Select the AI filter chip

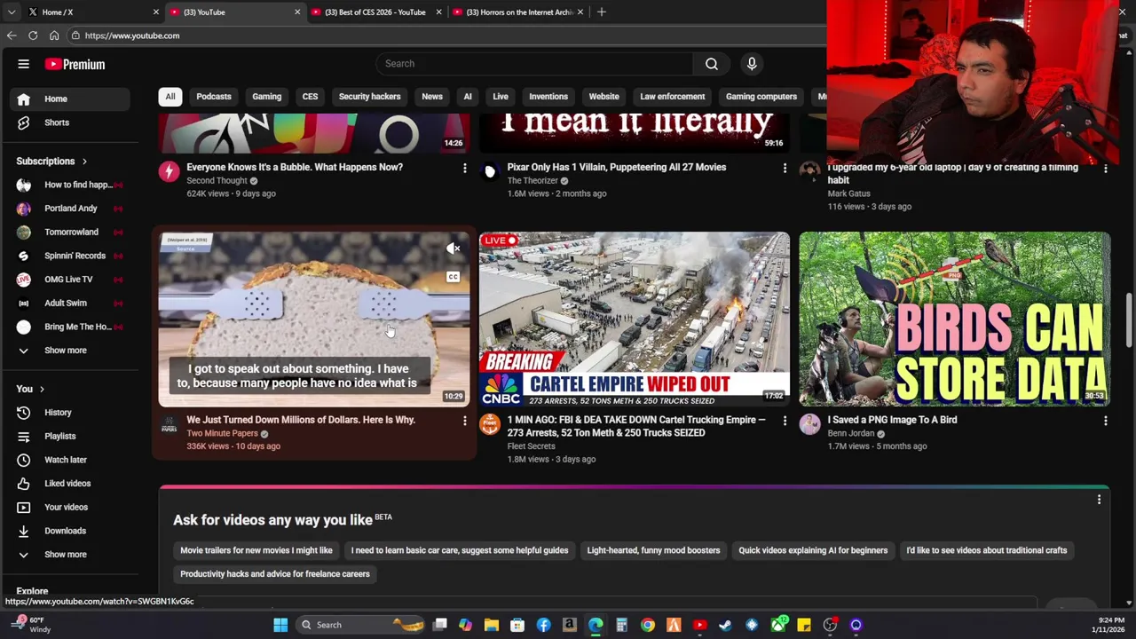coord(468,97)
